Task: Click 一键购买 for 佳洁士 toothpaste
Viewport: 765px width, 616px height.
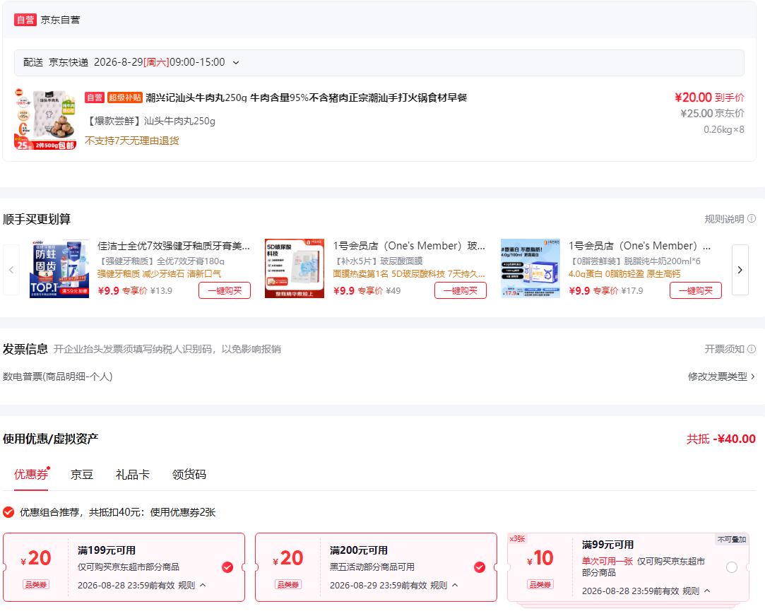Action: (225, 290)
